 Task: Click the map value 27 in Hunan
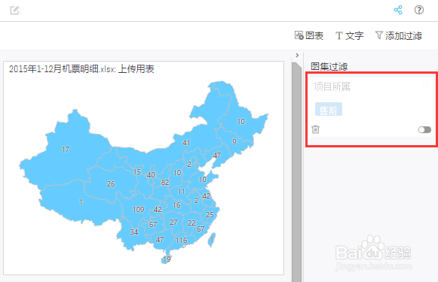(x=173, y=222)
